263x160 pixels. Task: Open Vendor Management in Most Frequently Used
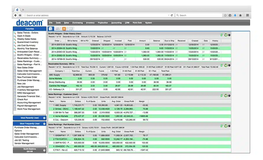pos(24,143)
